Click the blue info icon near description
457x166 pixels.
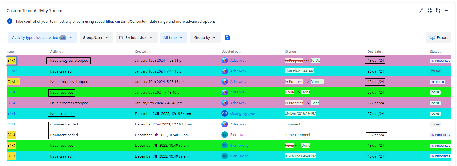point(10,21)
